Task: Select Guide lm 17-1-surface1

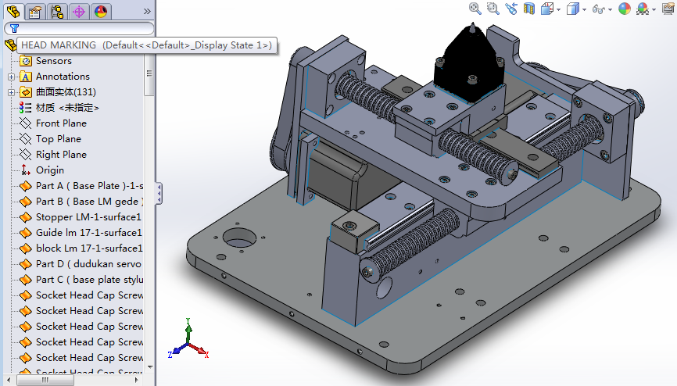Action: (81, 233)
